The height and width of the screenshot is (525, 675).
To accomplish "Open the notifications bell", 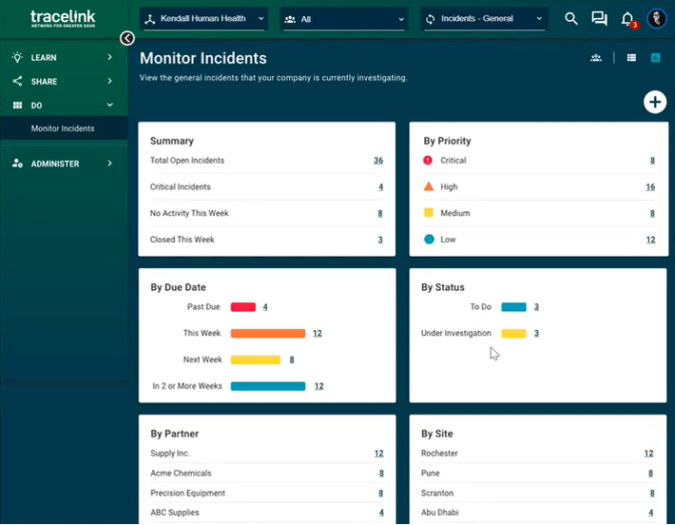I will (x=627, y=19).
